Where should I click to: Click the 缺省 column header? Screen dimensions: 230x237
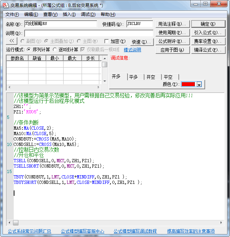point(37,58)
